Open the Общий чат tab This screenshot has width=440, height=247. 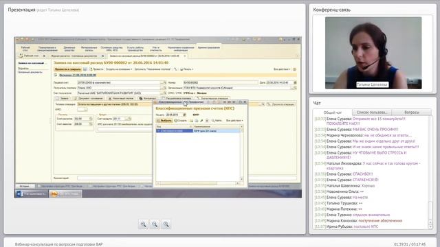click(333, 113)
